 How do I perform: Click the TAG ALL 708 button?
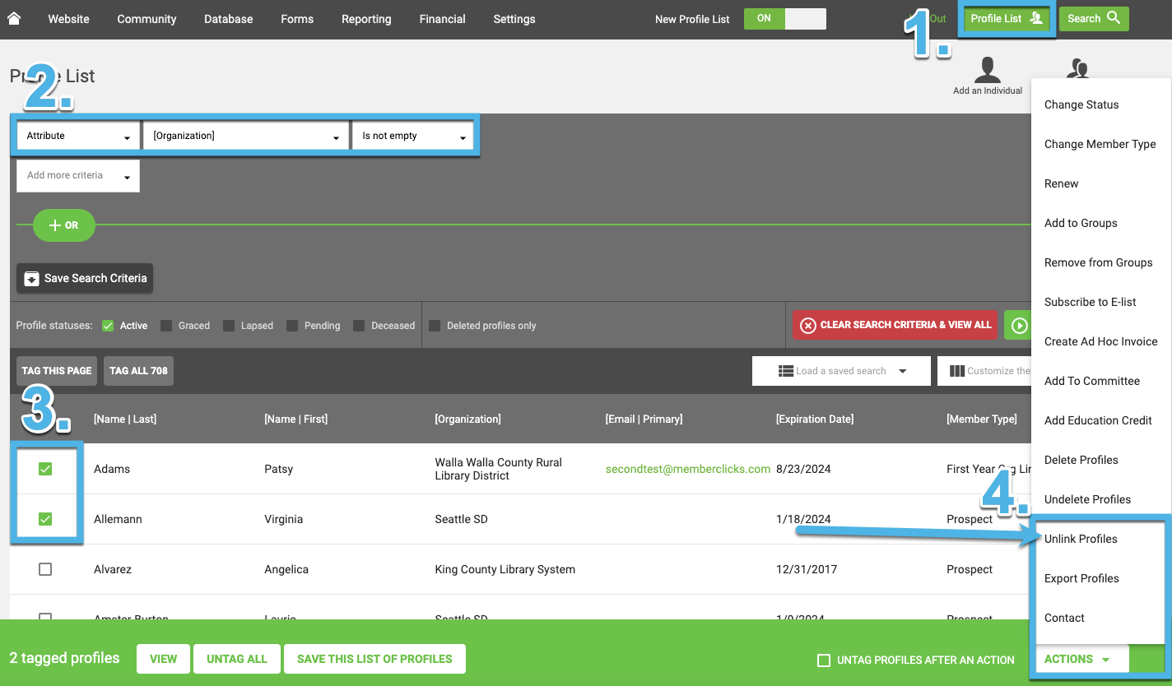[137, 370]
